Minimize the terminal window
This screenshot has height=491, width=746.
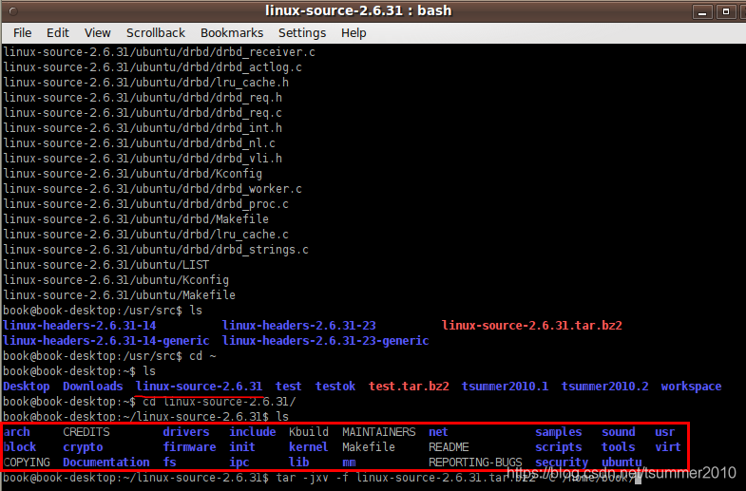[x=701, y=11]
